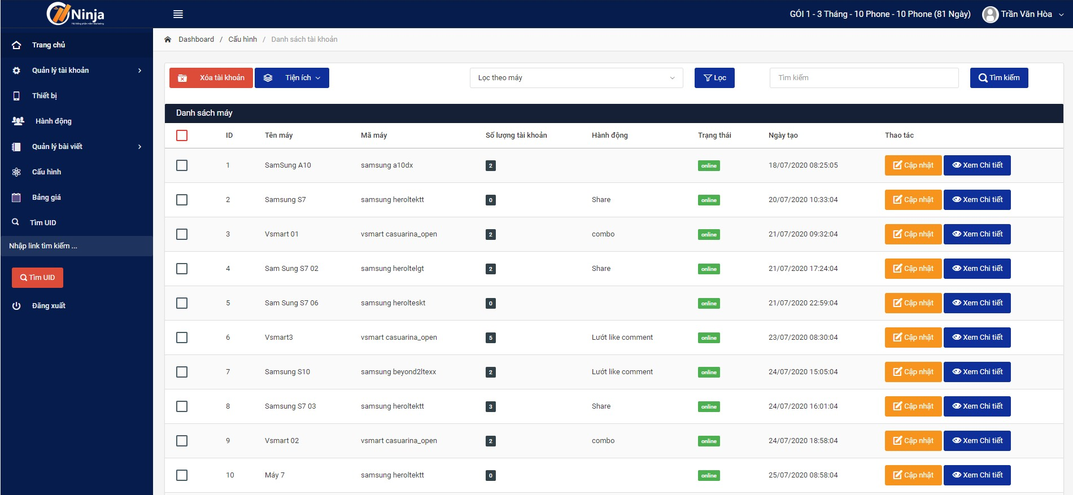Open Cấu hình menu item

76,172
